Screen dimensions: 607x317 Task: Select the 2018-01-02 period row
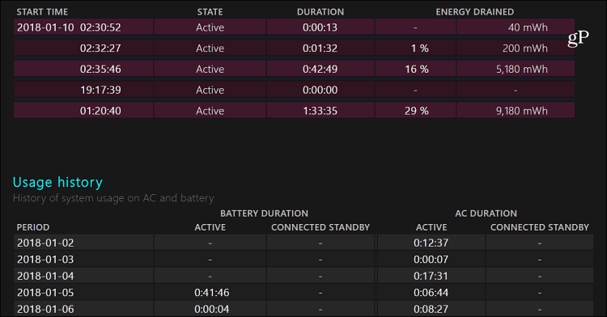tap(303, 243)
